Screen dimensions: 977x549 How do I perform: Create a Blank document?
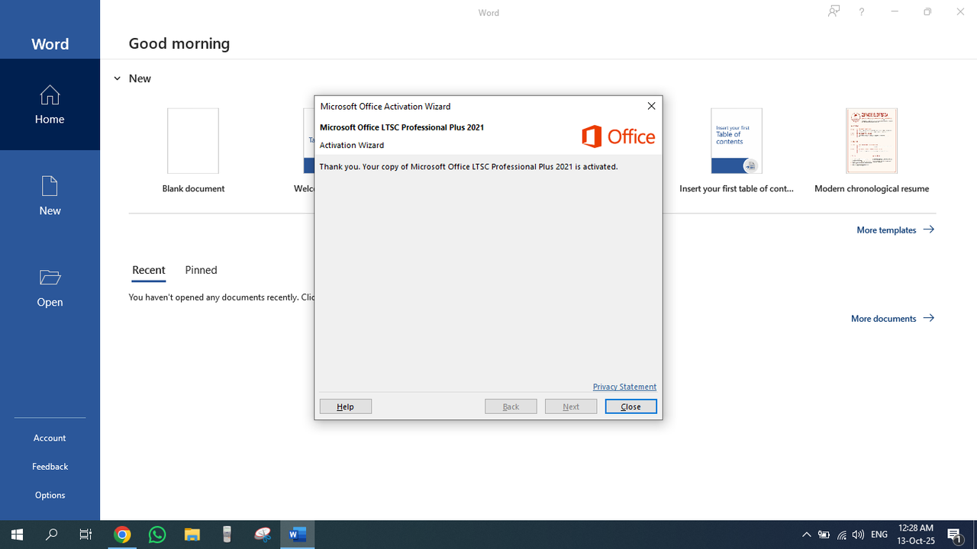(193, 151)
